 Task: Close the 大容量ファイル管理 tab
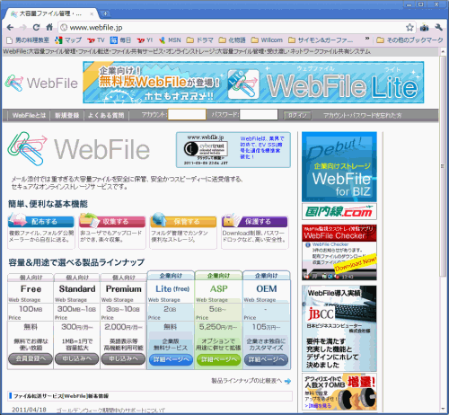coord(92,13)
